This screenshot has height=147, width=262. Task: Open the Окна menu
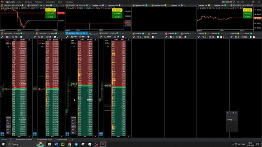tap(60, 2)
